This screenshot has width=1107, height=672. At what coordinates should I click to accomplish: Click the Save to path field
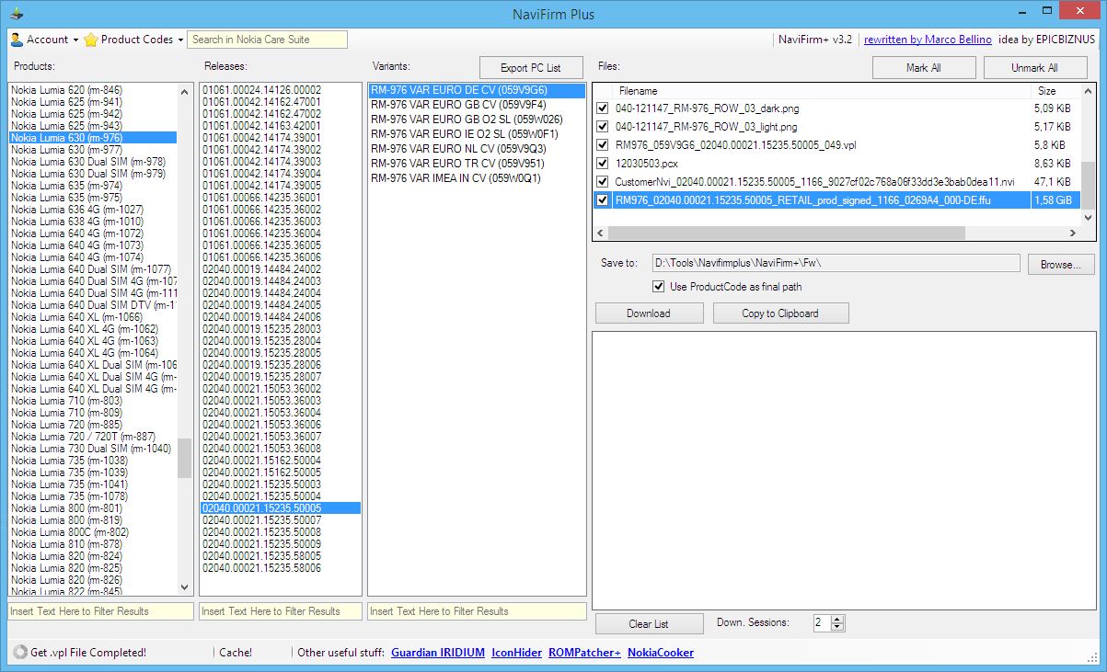coord(836,264)
